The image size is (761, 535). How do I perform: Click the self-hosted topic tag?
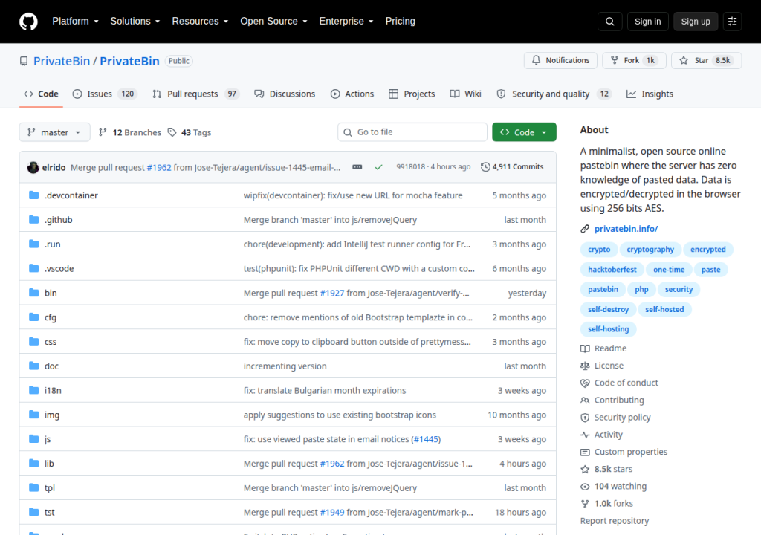point(664,309)
